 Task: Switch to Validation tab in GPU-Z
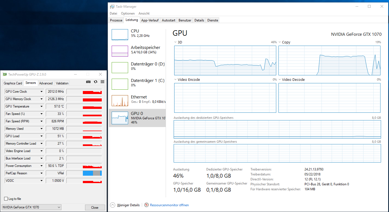(62, 83)
